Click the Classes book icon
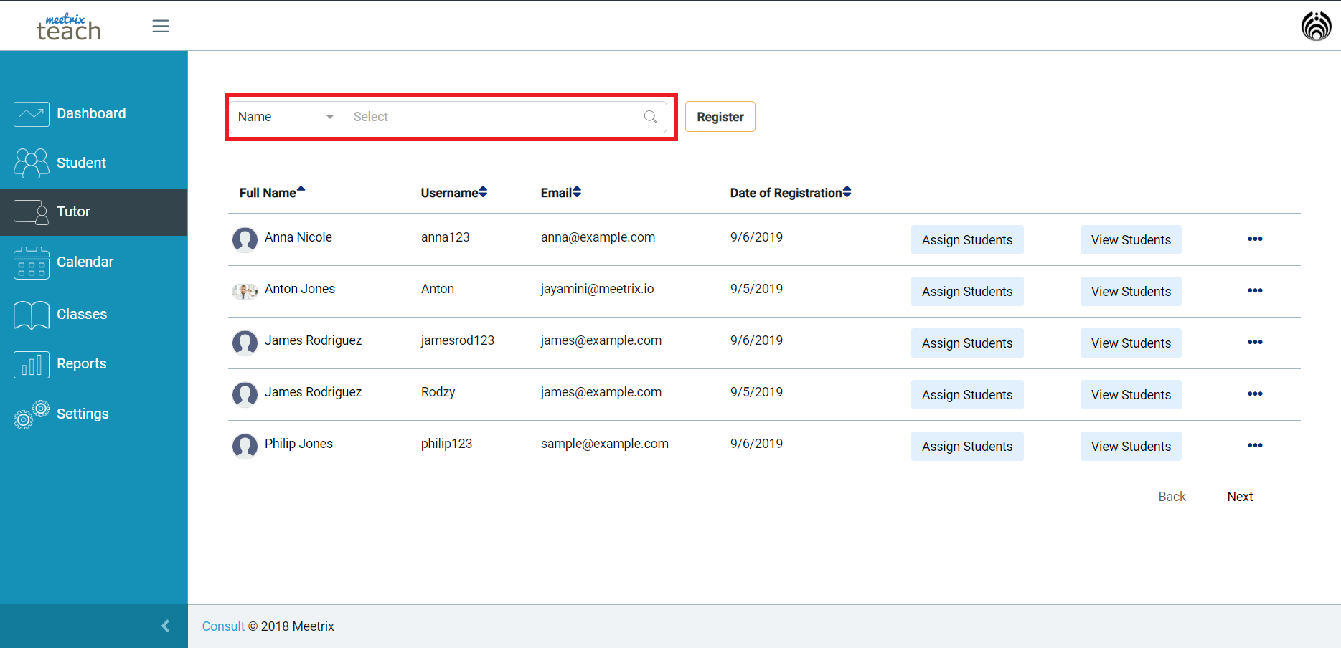Viewport: 1341px width, 648px height. [x=32, y=315]
